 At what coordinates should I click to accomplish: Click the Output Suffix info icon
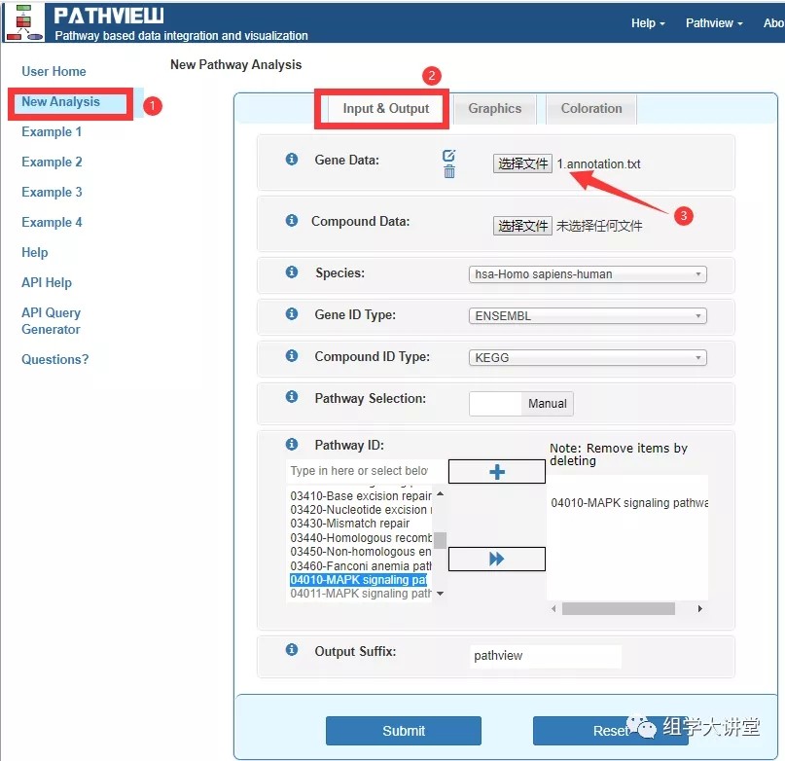292,650
